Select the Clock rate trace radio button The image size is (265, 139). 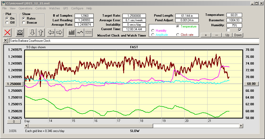[x=178, y=35]
